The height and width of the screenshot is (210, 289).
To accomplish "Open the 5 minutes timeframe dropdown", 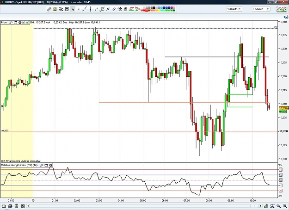I will pyautogui.click(x=261, y=9).
